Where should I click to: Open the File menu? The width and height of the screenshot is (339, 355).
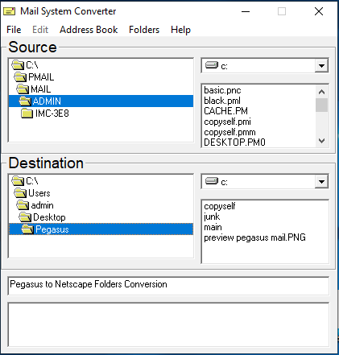[x=14, y=30]
